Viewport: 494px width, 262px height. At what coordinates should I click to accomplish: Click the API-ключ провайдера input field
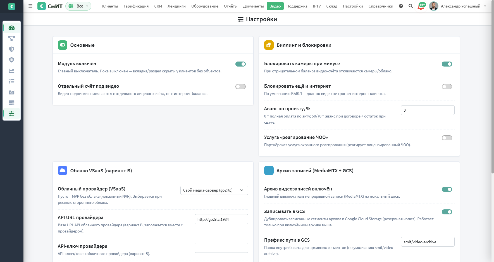221,248
